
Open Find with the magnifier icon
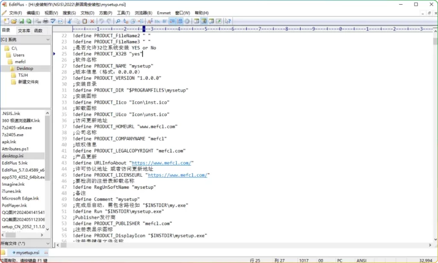(118, 21)
